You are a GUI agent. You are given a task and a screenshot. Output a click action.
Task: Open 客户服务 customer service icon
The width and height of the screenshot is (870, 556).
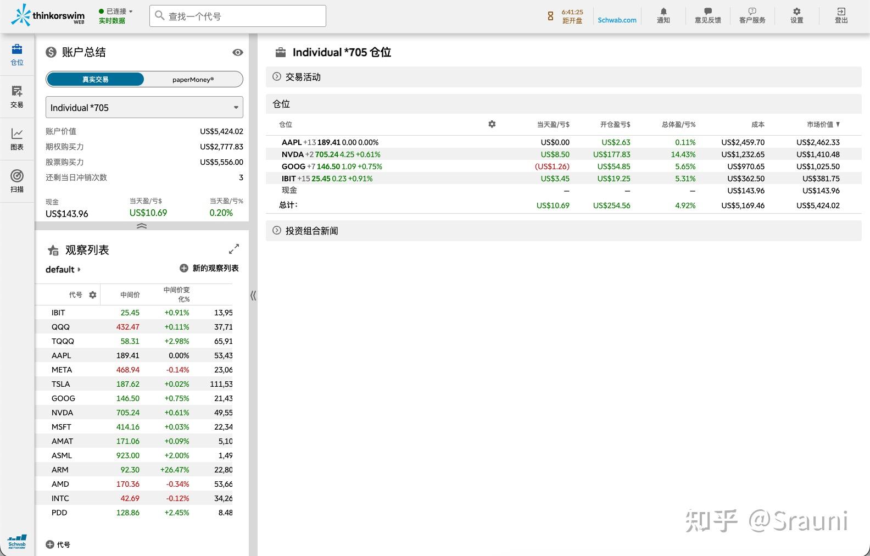(x=752, y=15)
